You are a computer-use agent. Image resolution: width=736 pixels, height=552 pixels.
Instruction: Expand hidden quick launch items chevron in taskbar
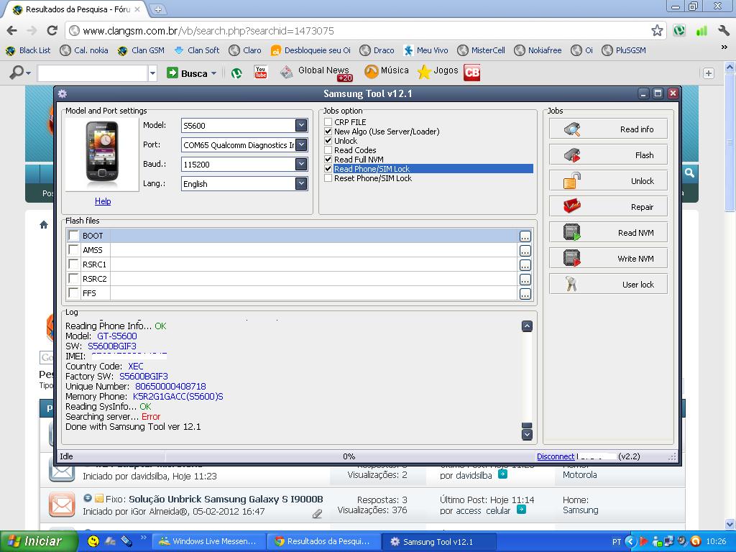[x=143, y=538]
